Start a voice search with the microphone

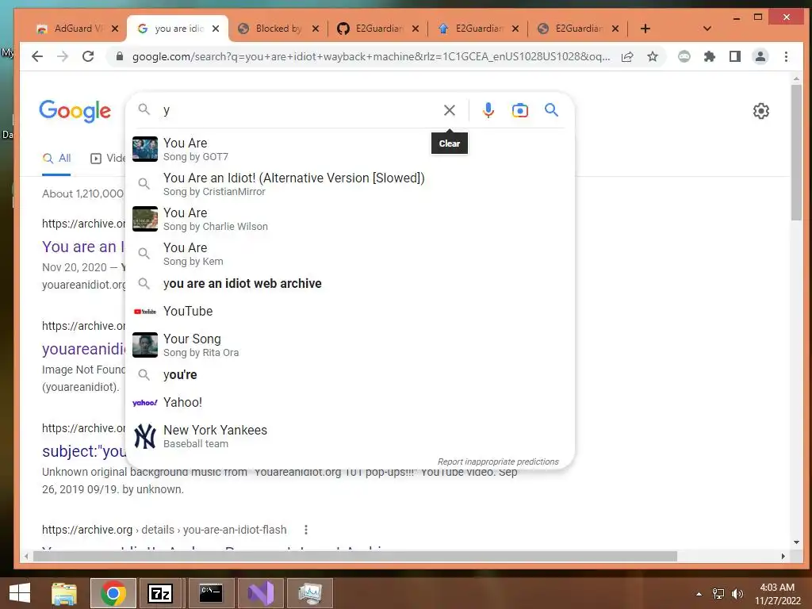(488, 110)
